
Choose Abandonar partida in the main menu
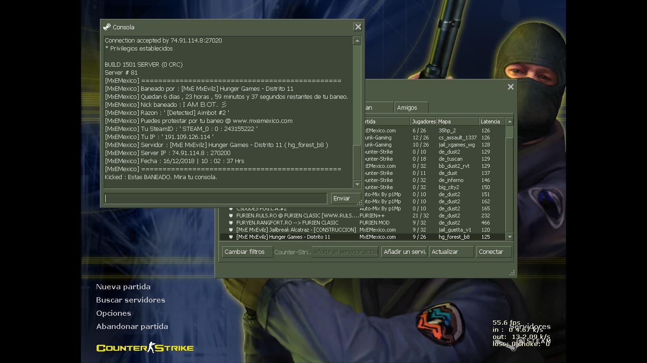[132, 327]
